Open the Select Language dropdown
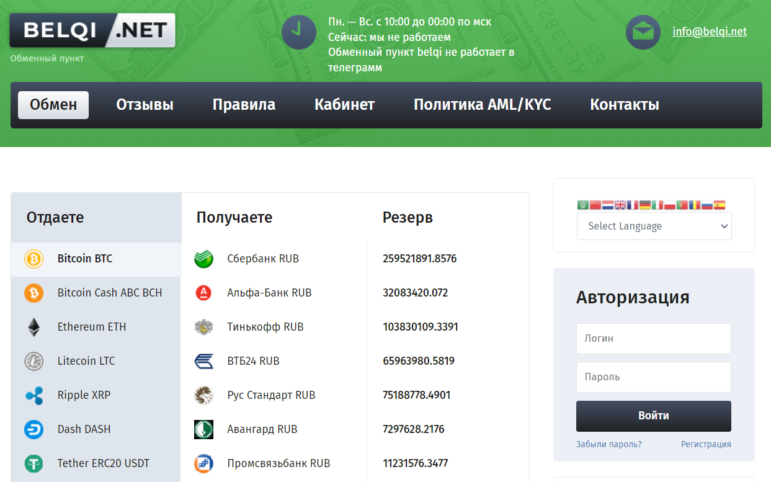Screen dimensions: 771x482 (x=654, y=226)
